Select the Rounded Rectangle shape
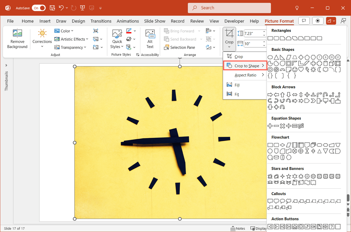The width and height of the screenshot is (351, 232). coord(276,38)
